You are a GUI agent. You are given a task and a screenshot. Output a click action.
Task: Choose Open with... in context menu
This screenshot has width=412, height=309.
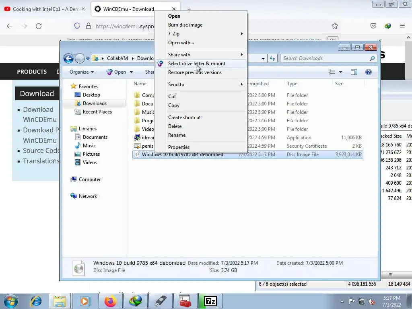201,43
